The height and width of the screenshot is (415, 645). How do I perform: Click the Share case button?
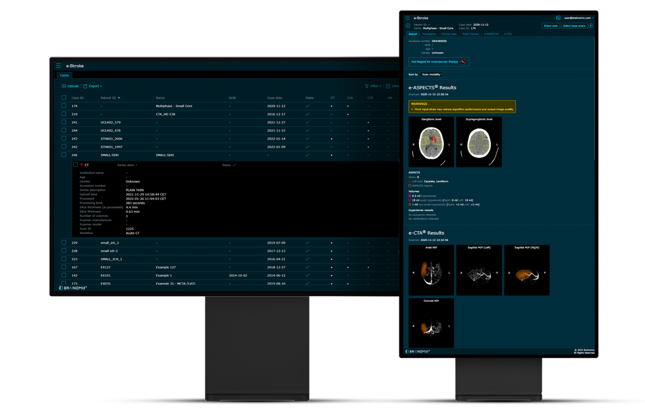551,26
